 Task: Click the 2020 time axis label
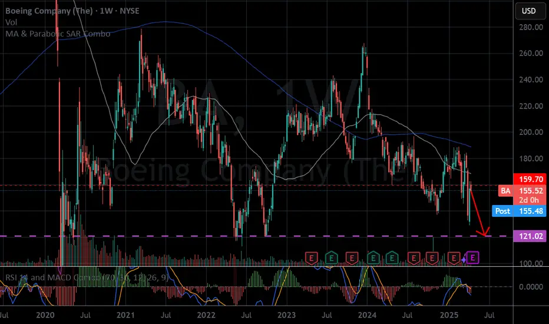point(45,315)
